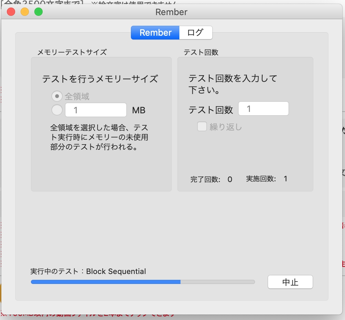This screenshot has height=320, width=345.
Task: Open the ログ tab
Action: click(x=196, y=33)
